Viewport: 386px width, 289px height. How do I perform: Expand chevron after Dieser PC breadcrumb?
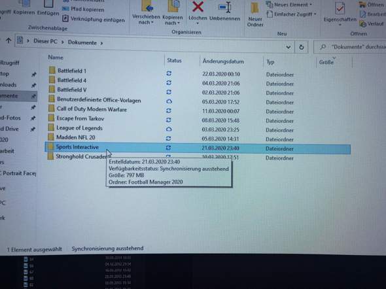(x=63, y=42)
